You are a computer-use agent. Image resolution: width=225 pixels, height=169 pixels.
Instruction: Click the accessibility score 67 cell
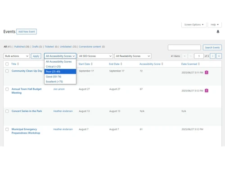[x=141, y=89]
